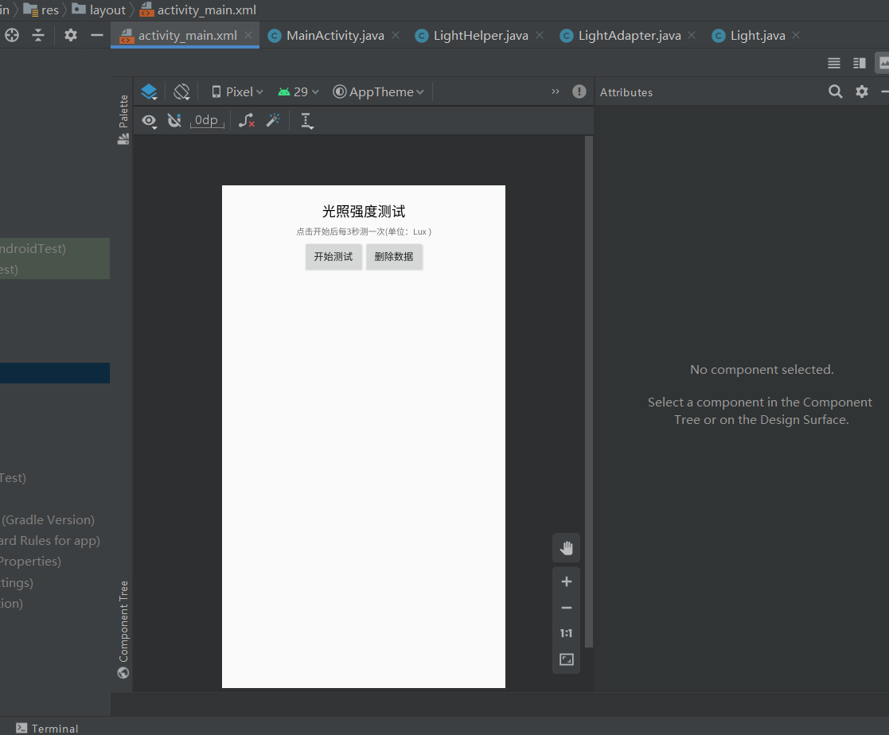Image resolution: width=889 pixels, height=735 pixels.
Task: Click the pan hand tool icon
Action: click(566, 548)
